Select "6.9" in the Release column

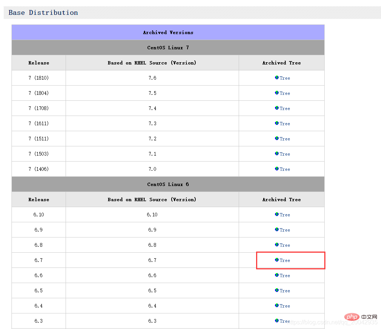point(39,230)
